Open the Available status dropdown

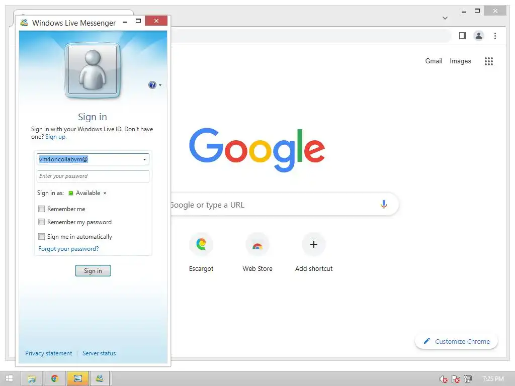[88, 193]
